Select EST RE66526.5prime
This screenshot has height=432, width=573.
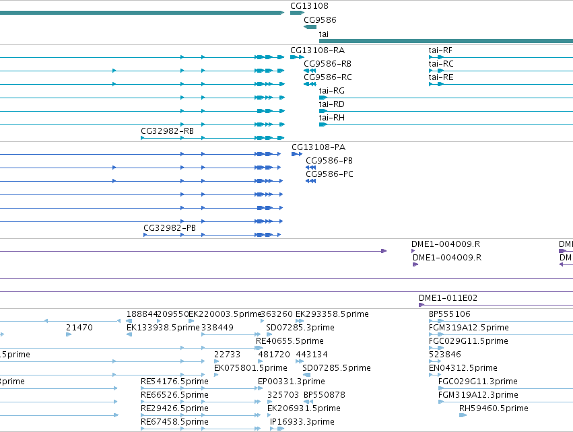point(174,395)
